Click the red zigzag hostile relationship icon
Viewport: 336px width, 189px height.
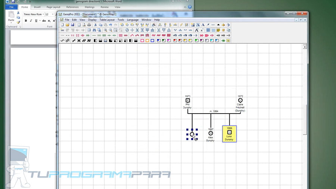pos(153,35)
